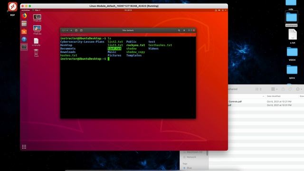Open the cpics folder on Mac desktop
The height and width of the screenshot is (171, 304).
[x=292, y=72]
